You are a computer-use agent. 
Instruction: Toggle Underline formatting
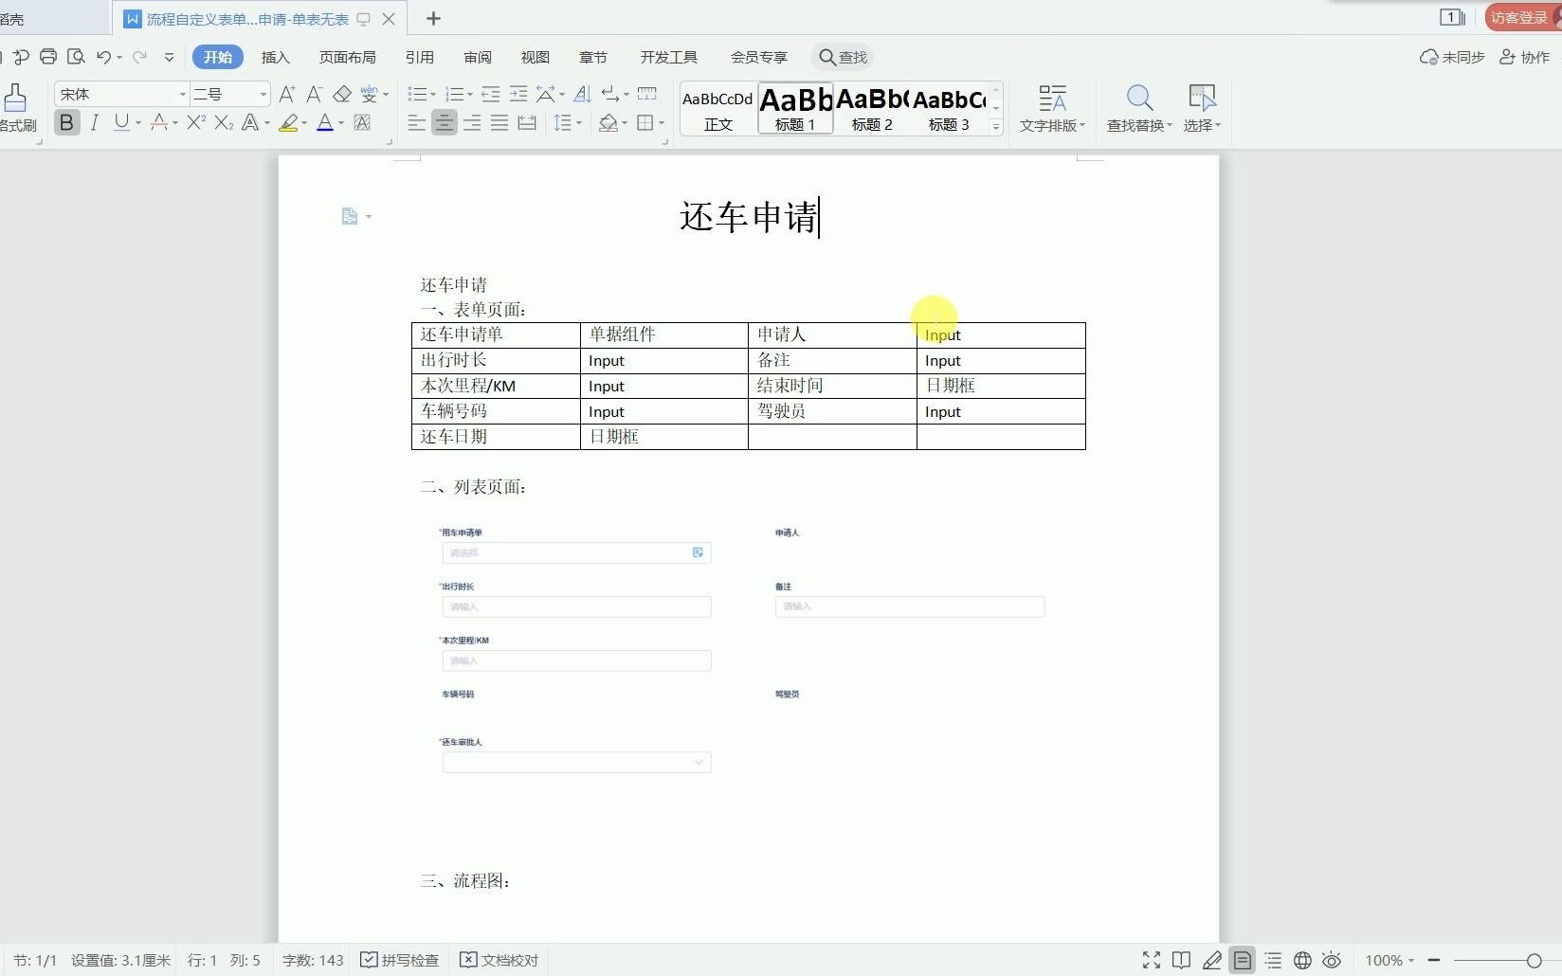point(121,122)
